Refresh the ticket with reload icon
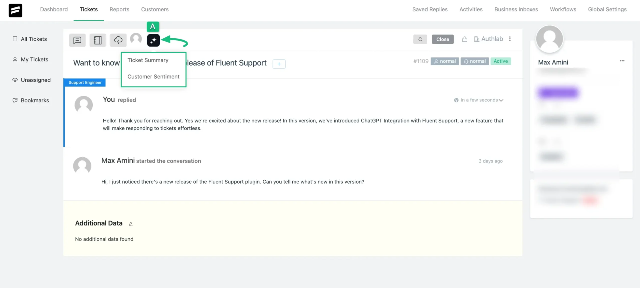 click(x=420, y=39)
